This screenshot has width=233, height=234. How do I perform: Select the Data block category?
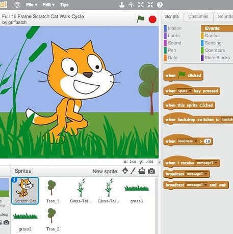point(171,58)
